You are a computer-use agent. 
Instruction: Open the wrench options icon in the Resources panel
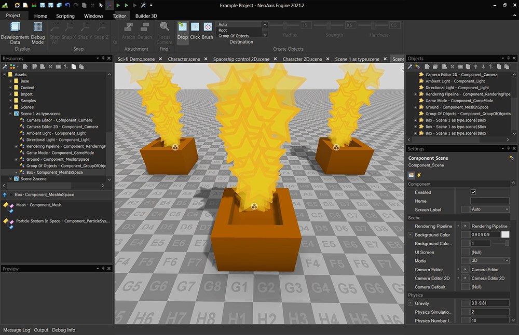[x=5, y=66]
